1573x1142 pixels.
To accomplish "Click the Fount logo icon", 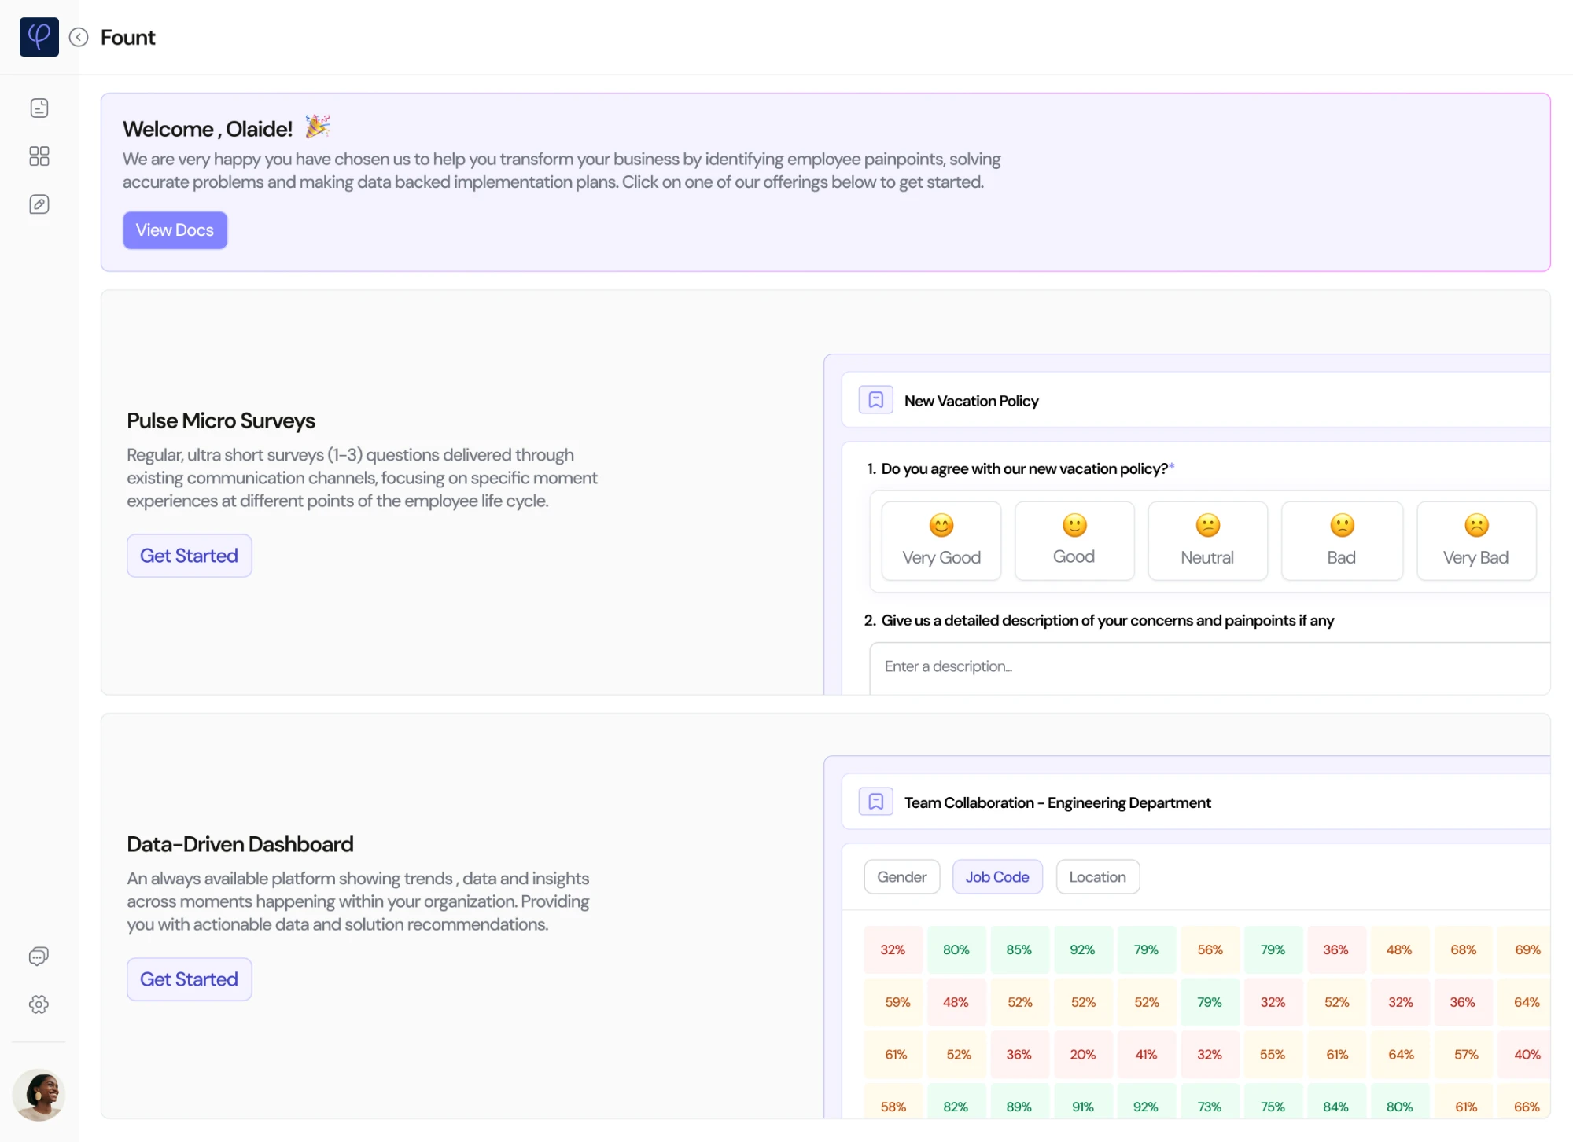I will 39,37.
